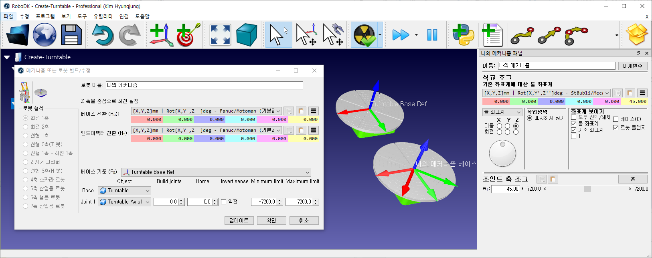Click the 업데이트 button
This screenshot has height=258, width=652.
[x=239, y=221]
